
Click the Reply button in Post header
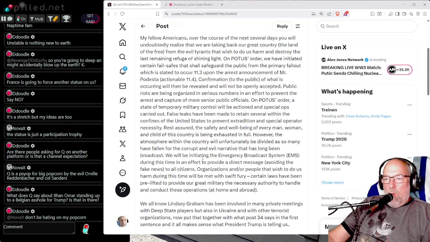click(x=282, y=26)
